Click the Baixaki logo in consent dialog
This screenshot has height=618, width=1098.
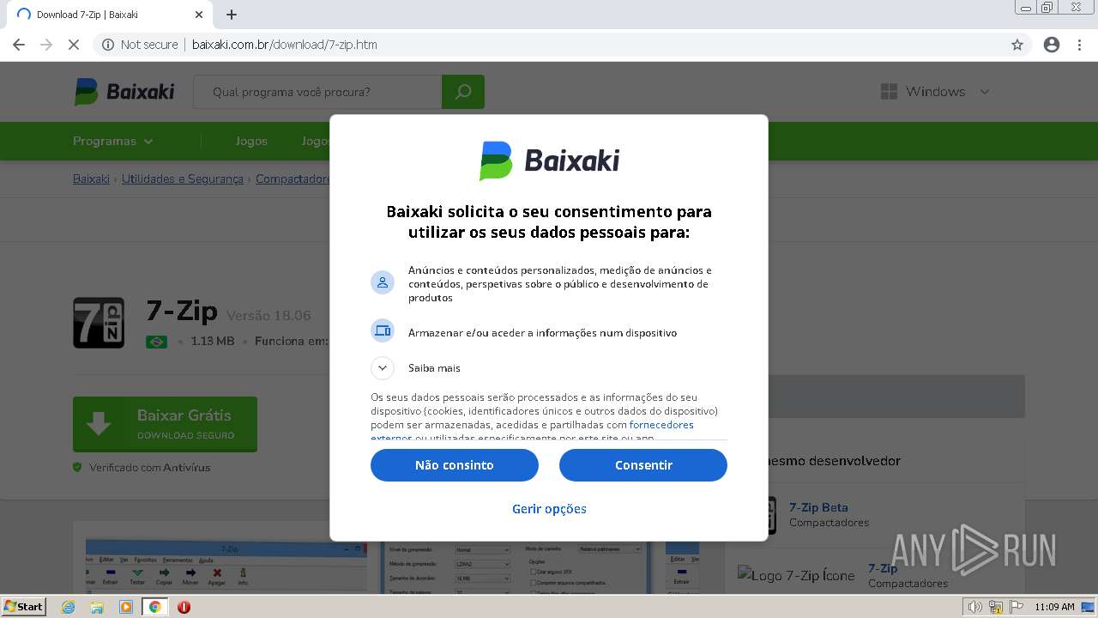tap(549, 161)
